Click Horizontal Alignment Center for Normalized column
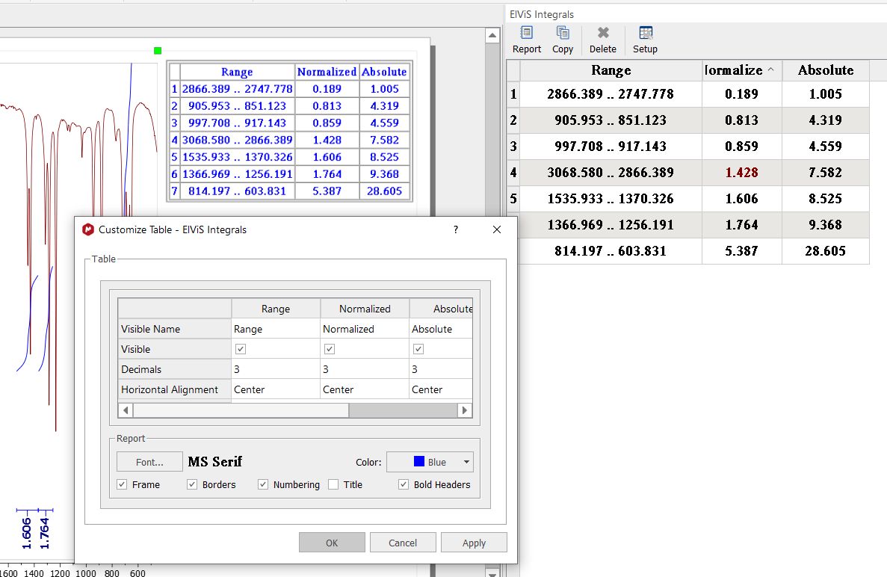The image size is (887, 577). [x=364, y=389]
